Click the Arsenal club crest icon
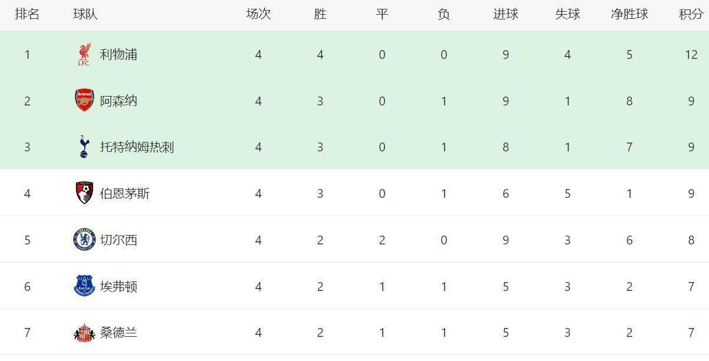The width and height of the screenshot is (709, 361). click(84, 101)
